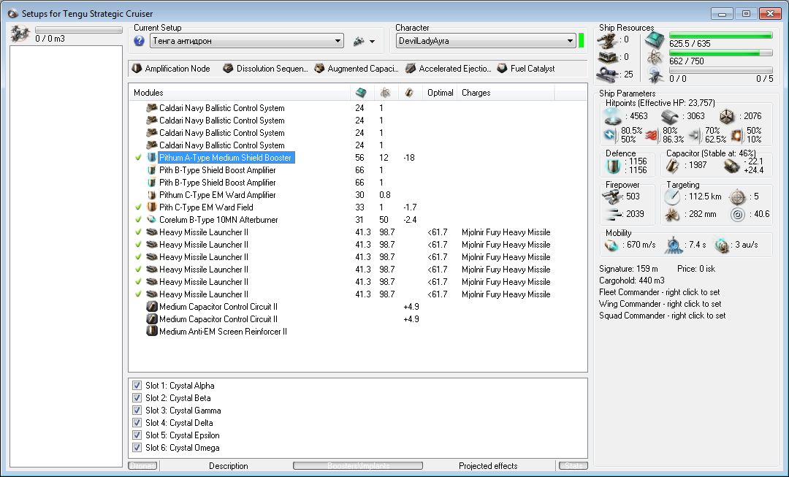Click the launcher hardpoints icon in Ship Resources
Screen dimensions: 789x477
pos(606,57)
